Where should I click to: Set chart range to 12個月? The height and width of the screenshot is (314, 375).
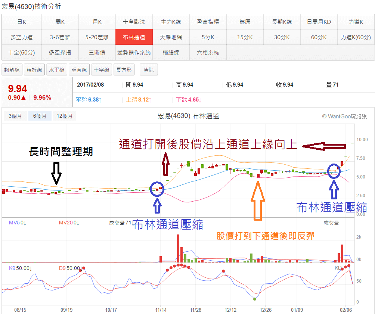coord(64,116)
